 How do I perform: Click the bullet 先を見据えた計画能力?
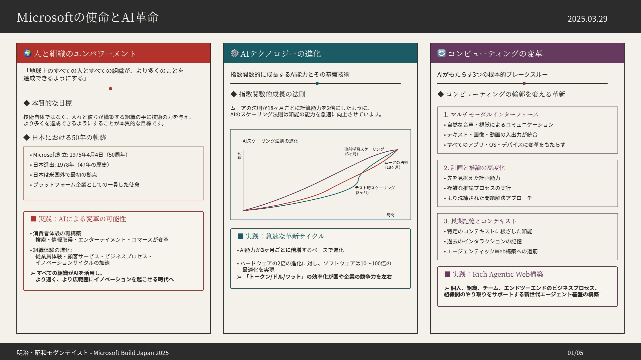click(472, 178)
